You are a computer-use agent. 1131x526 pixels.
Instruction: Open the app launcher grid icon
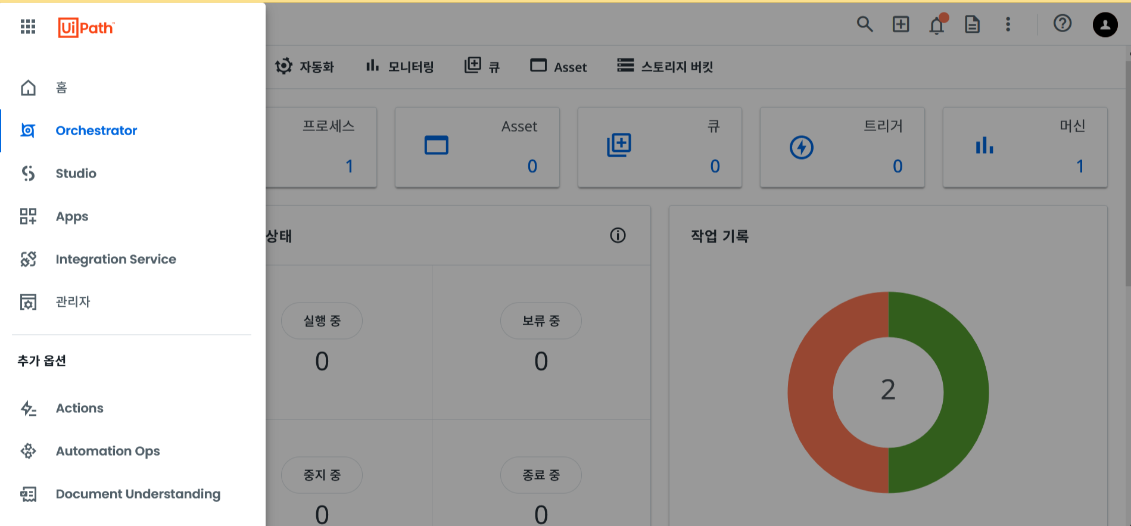coord(28,27)
